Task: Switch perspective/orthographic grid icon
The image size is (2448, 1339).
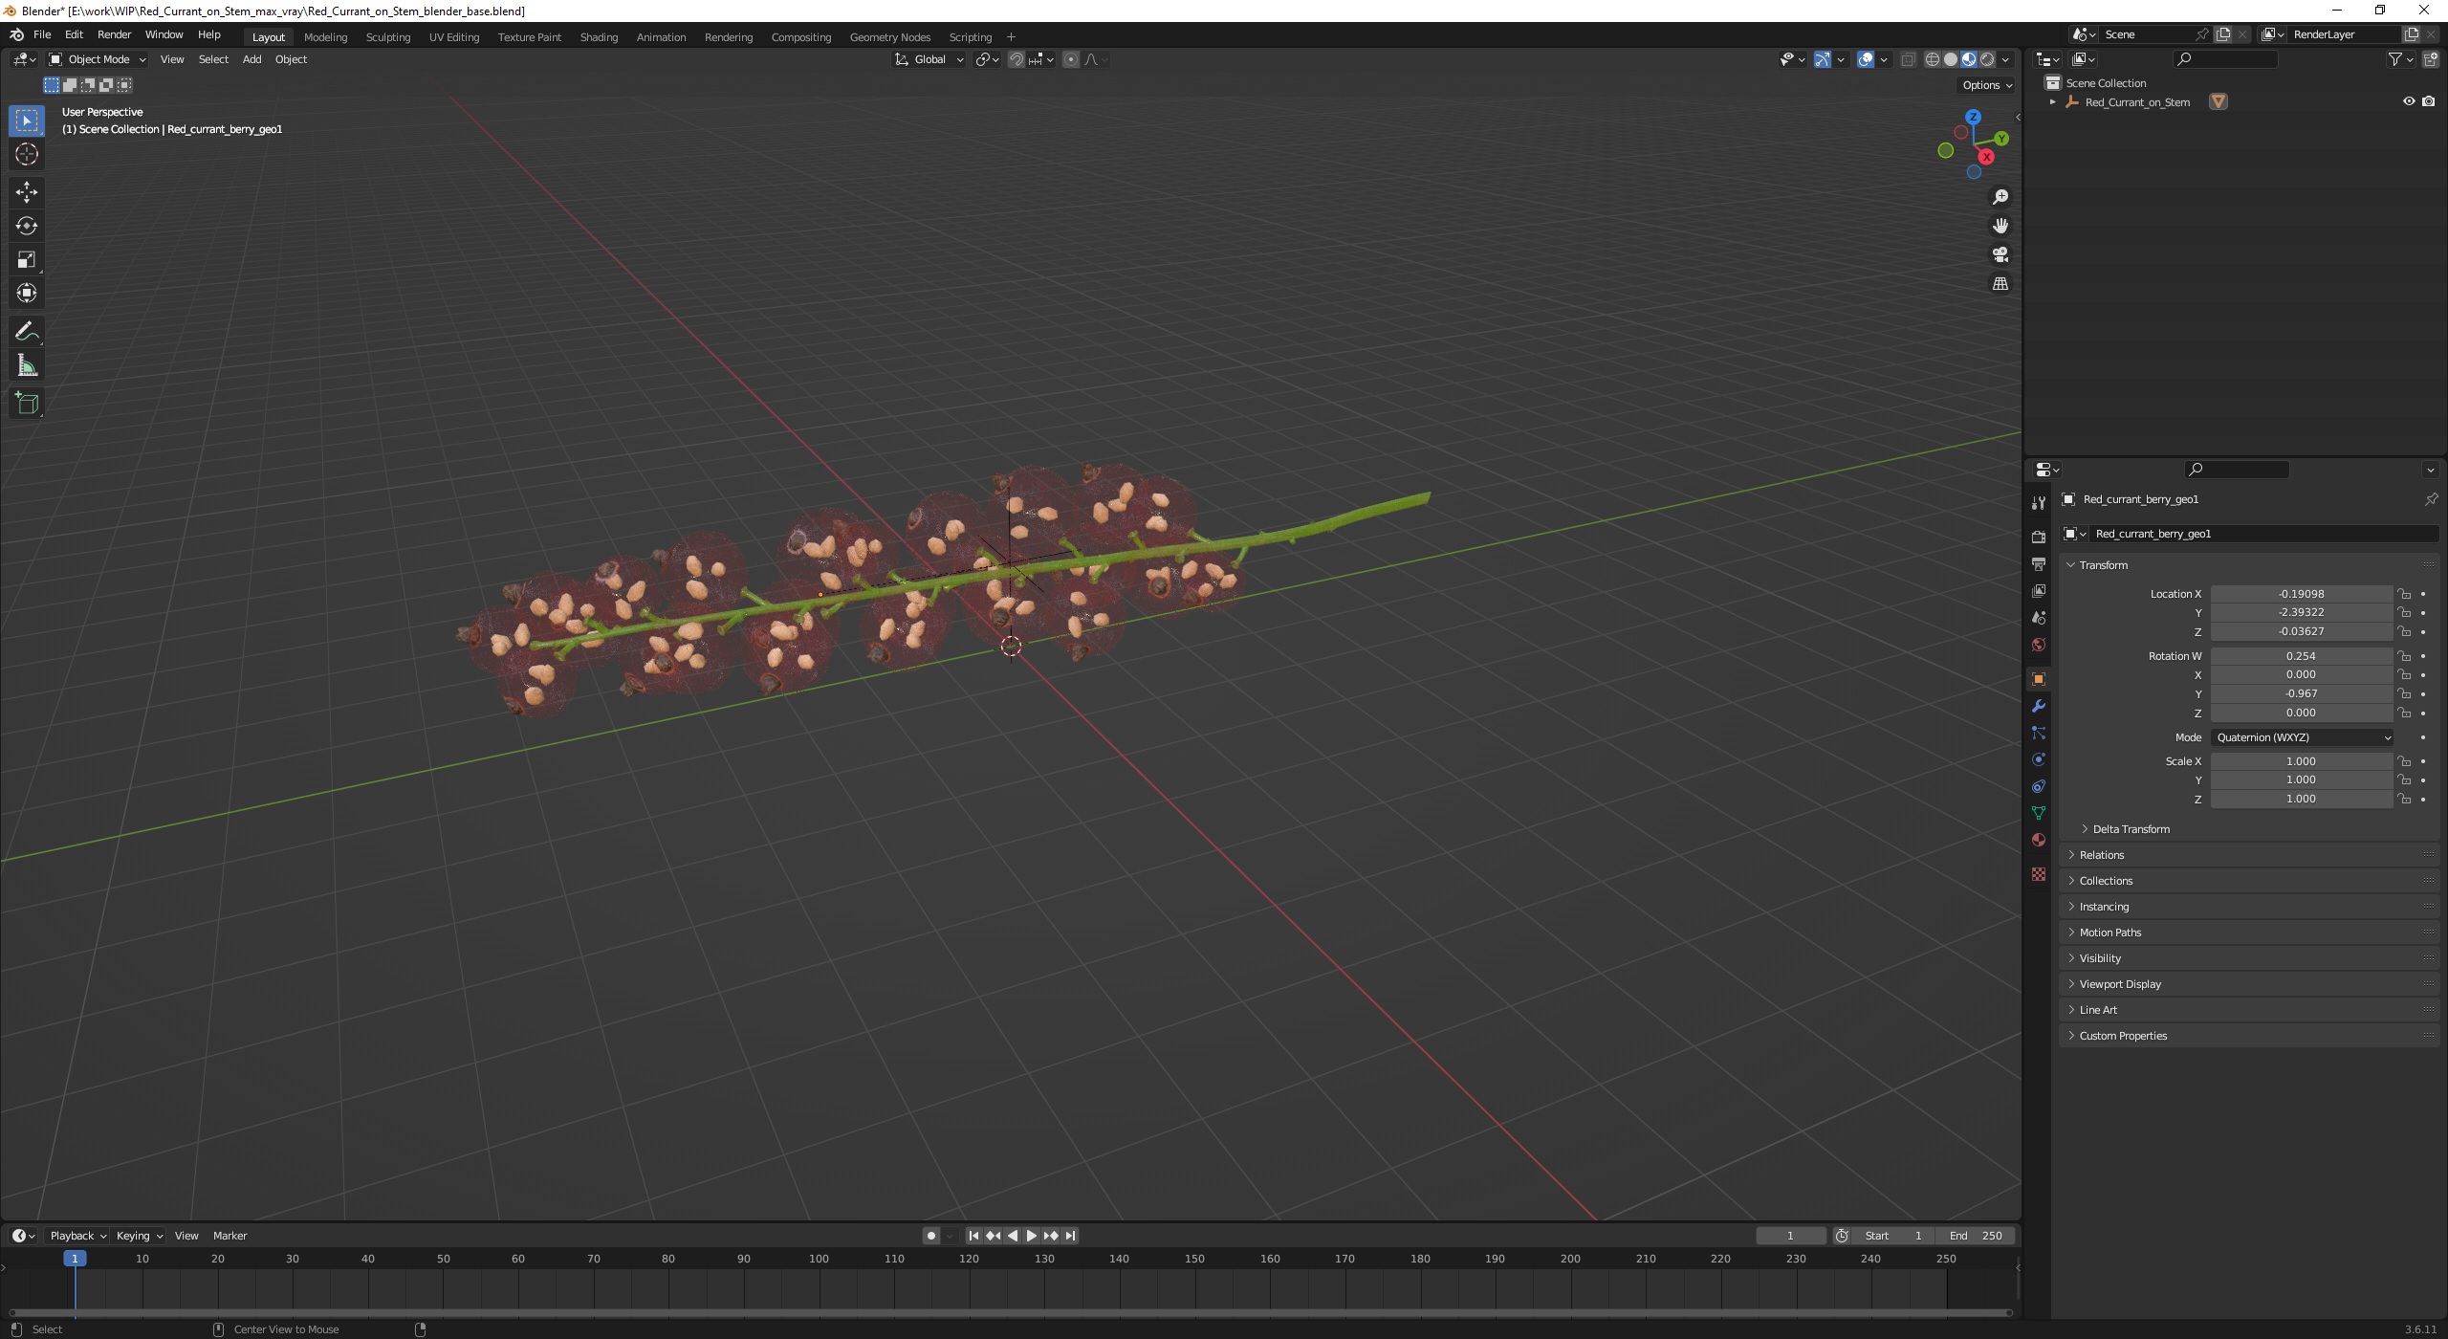Action: (2000, 283)
